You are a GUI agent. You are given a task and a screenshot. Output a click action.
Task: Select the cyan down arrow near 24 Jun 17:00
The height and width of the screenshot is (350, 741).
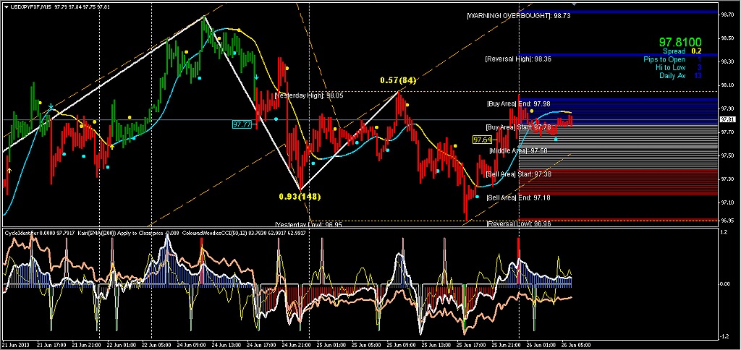pyautogui.click(x=256, y=77)
